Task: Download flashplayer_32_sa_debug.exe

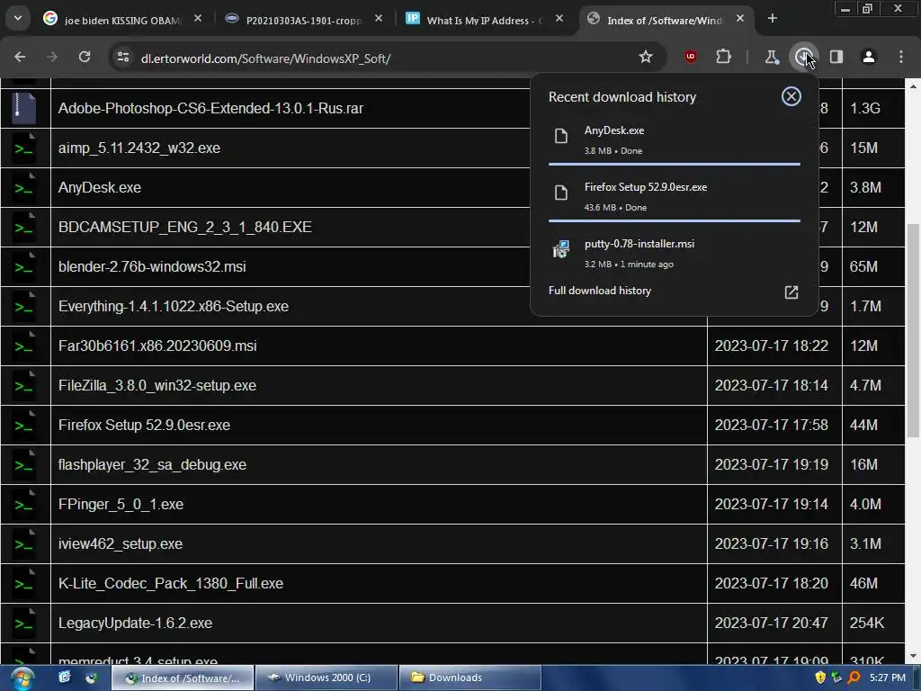Action: [152, 465]
